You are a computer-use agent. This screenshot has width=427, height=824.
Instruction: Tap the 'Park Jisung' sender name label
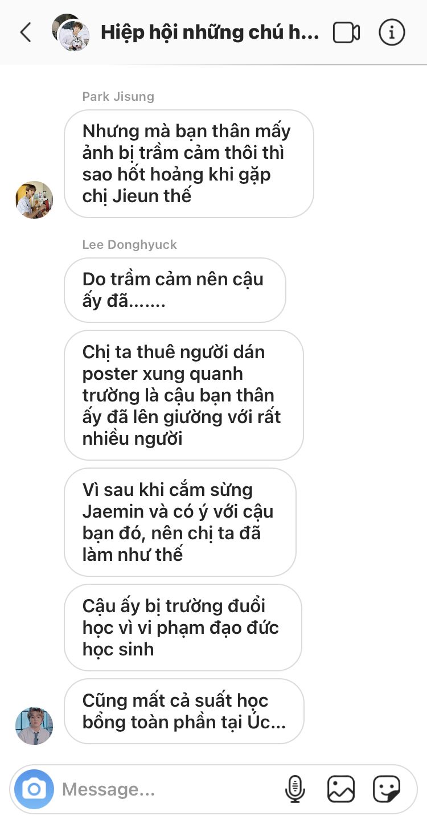tap(118, 96)
